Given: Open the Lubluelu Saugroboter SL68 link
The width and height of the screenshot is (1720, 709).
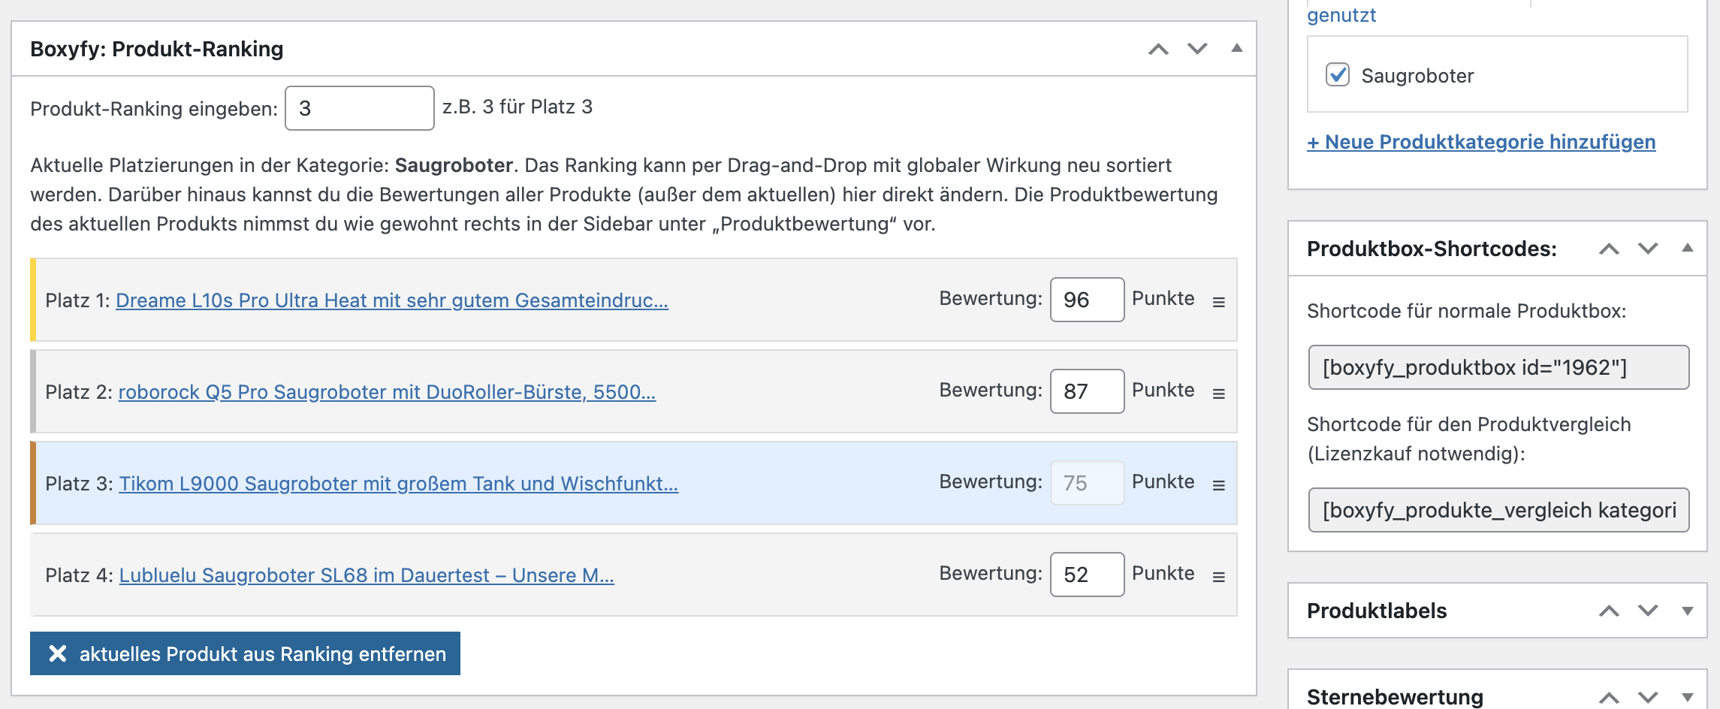Looking at the screenshot, I should (x=367, y=575).
